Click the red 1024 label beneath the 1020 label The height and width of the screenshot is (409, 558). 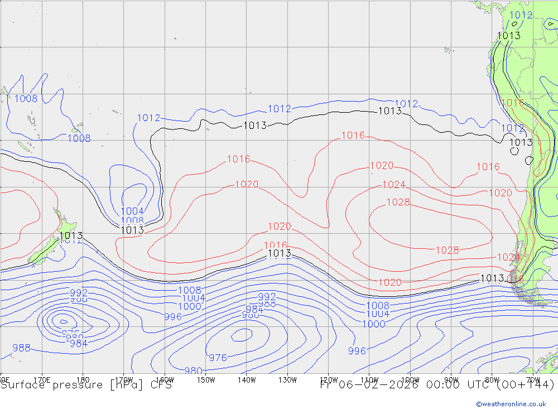pyautogui.click(x=393, y=185)
